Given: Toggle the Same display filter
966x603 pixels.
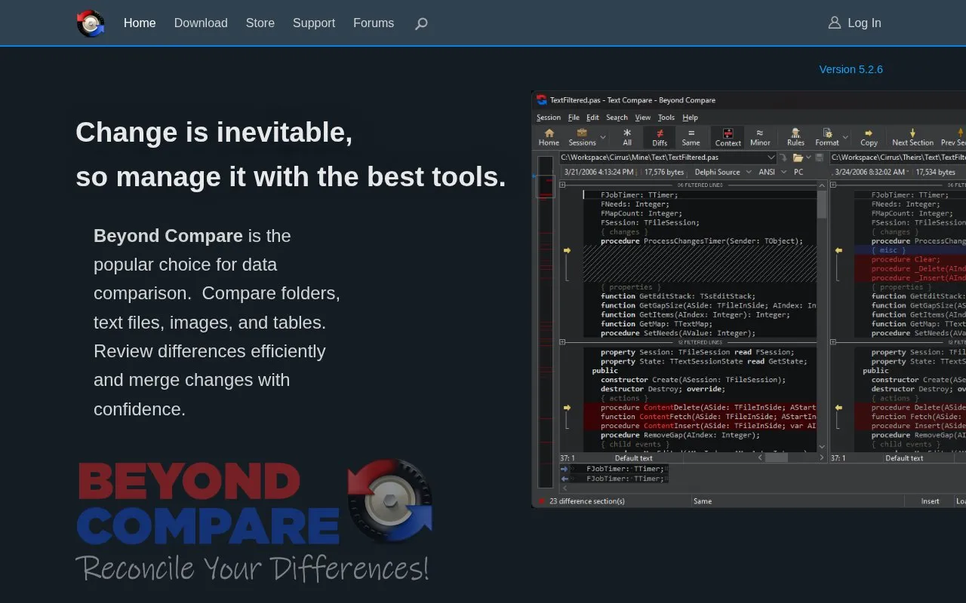Looking at the screenshot, I should click(691, 137).
